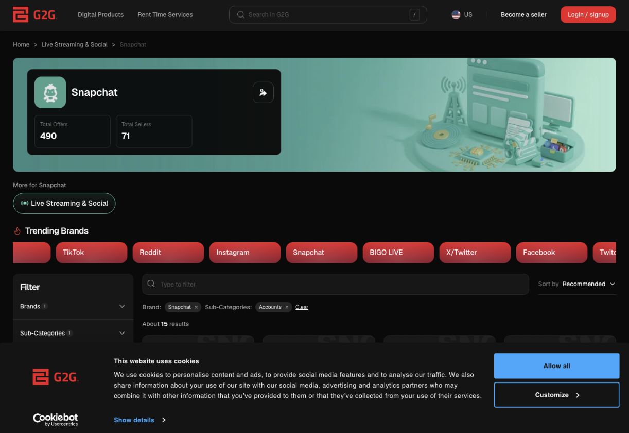Click the G2G logo in cookie banner
629x433 pixels.
[56, 377]
